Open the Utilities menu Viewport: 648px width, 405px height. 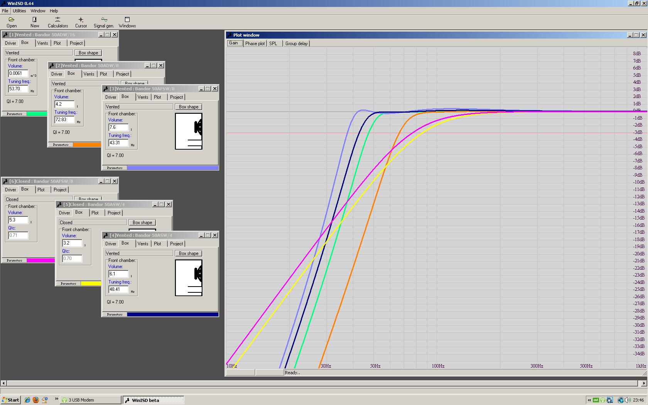(x=19, y=11)
